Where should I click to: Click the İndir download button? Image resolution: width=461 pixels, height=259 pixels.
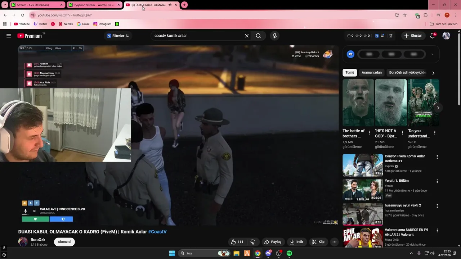[x=297, y=242]
